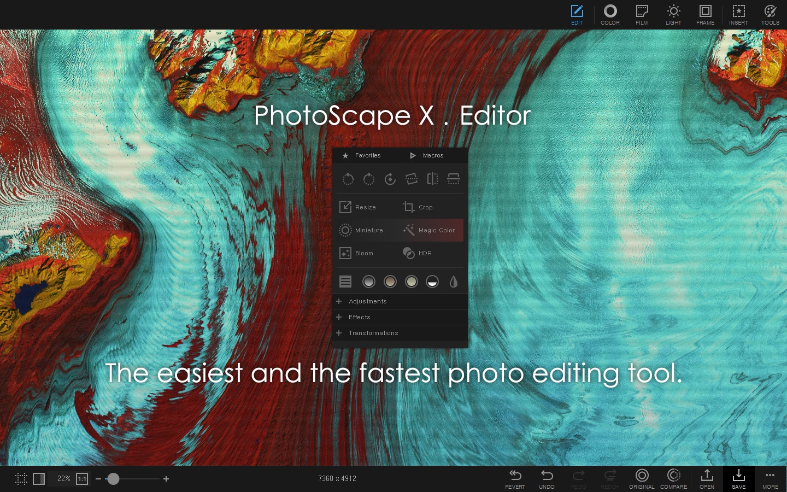Apply the Miniature effect
787x492 pixels.
[361, 230]
